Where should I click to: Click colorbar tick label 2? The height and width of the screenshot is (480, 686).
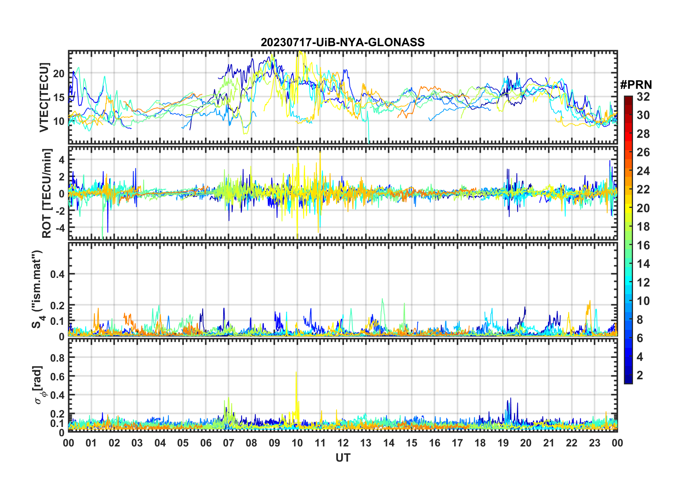click(x=640, y=375)
